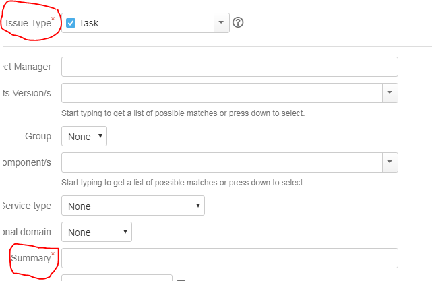Open the domain None dropdown
The width and height of the screenshot is (432, 281).
tap(96, 232)
